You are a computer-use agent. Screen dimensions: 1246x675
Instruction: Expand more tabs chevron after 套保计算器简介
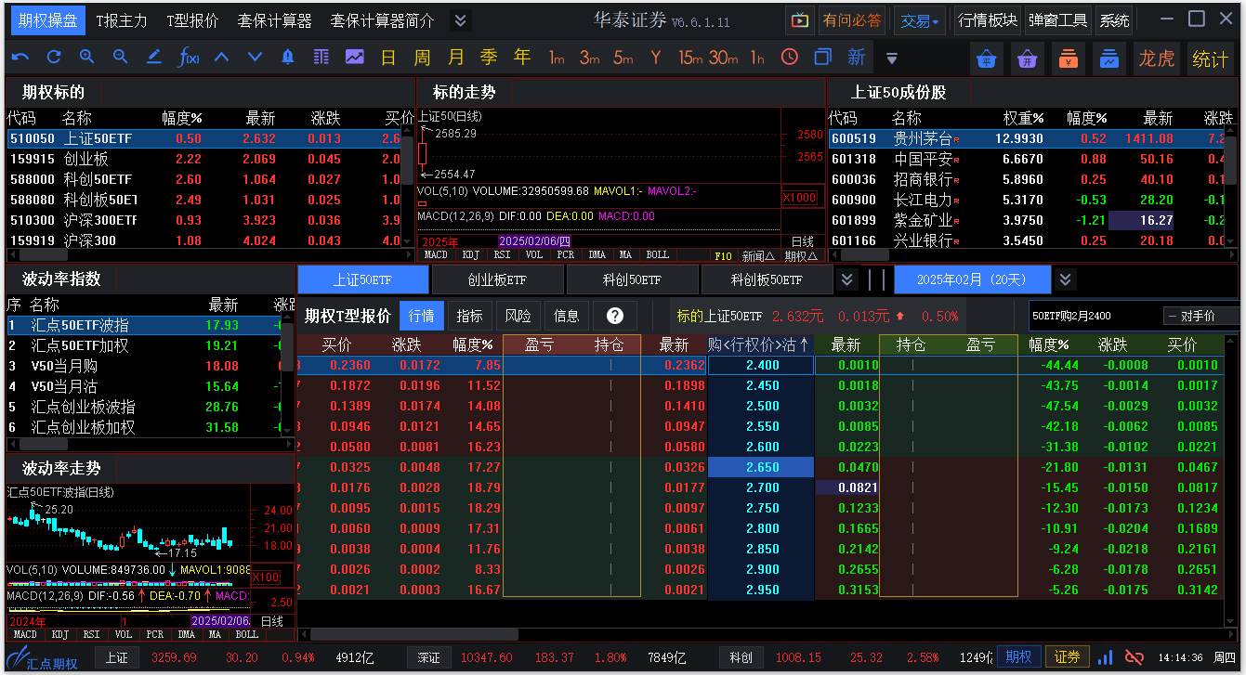[461, 20]
